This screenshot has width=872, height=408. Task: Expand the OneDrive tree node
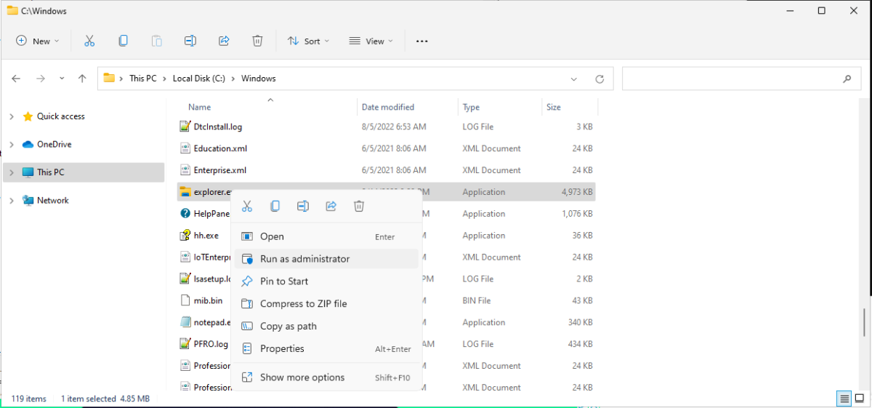11,145
